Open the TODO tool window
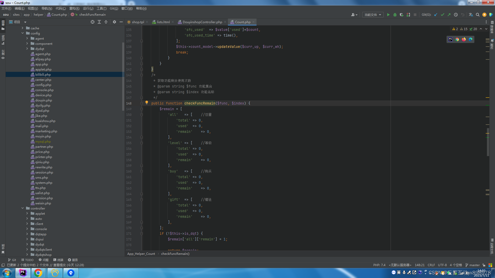This screenshot has width=495, height=278. click(x=27, y=260)
